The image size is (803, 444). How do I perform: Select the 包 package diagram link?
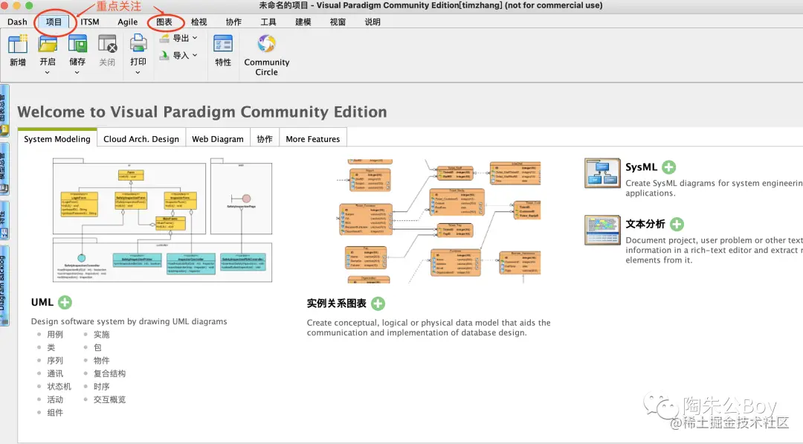[97, 347]
